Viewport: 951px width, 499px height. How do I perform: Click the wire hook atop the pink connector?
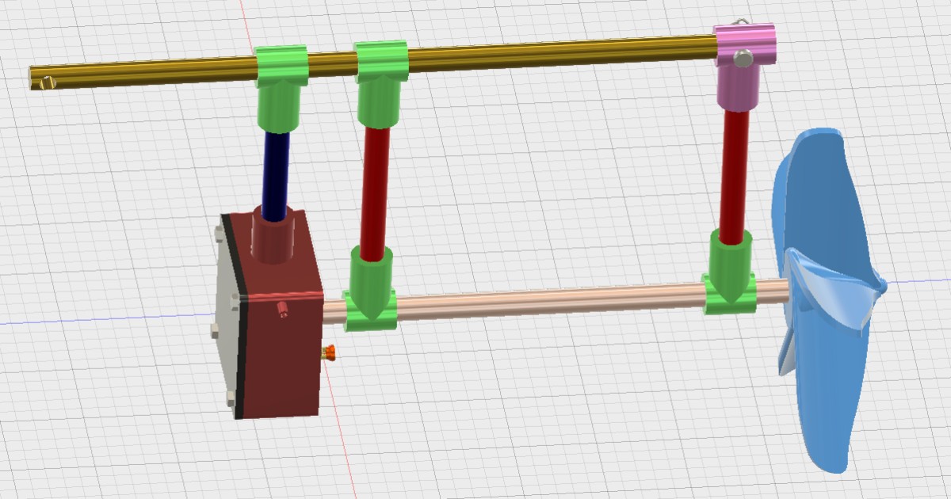pyautogui.click(x=740, y=21)
